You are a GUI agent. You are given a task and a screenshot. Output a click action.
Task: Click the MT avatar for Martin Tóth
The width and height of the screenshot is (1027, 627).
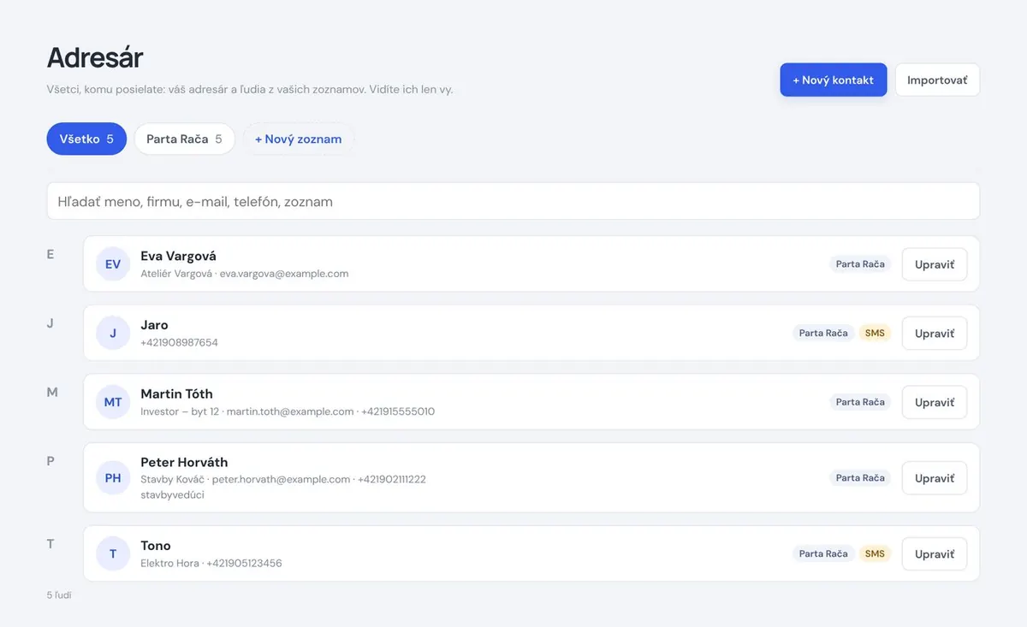(113, 402)
